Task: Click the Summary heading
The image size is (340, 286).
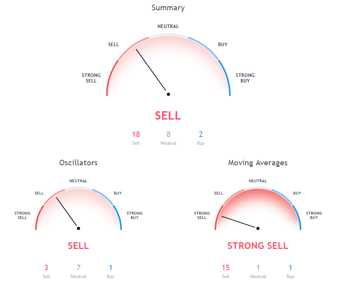Action: pyautogui.click(x=168, y=8)
